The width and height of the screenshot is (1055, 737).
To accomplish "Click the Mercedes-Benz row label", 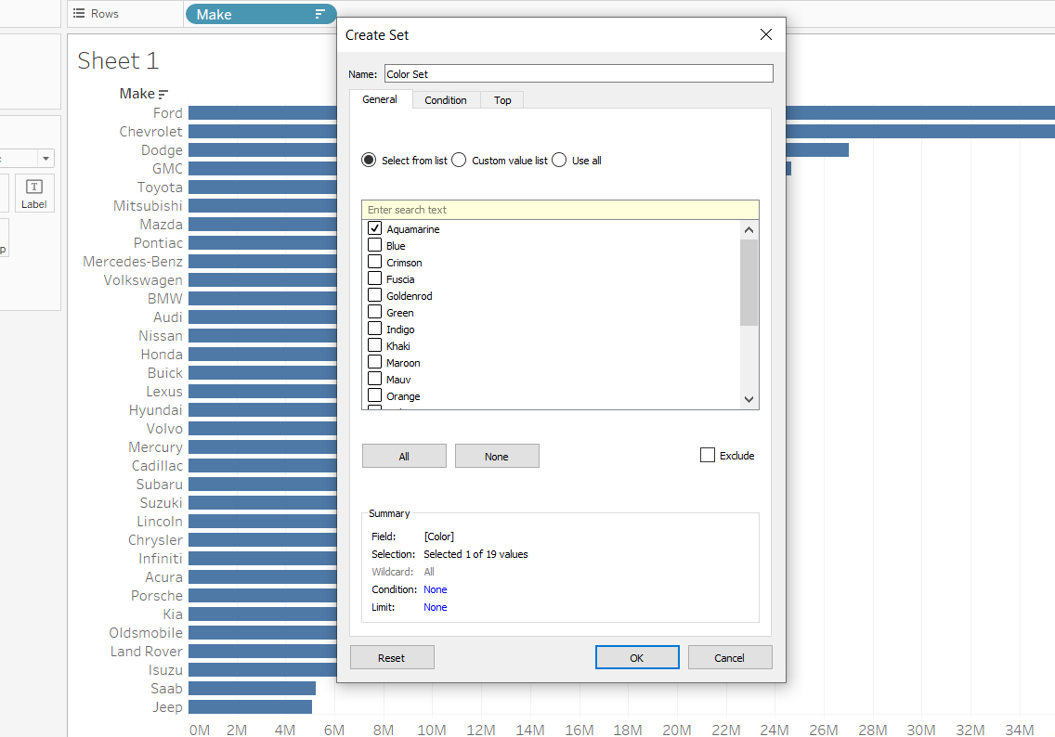I will tap(133, 262).
